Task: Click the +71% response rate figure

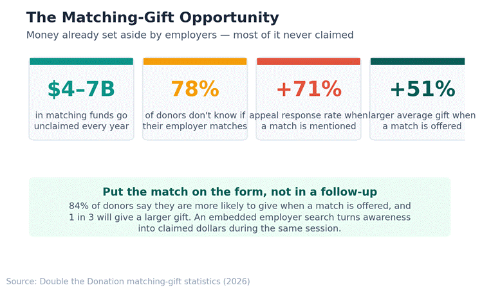Action: tap(309, 89)
